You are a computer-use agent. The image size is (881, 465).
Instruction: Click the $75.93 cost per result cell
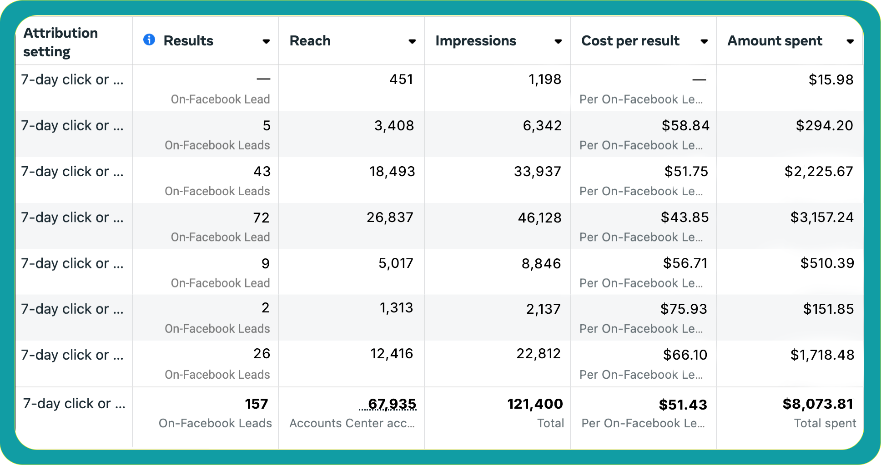point(683,309)
